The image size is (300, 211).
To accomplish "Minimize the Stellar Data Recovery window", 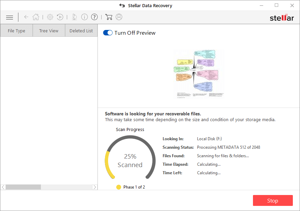I will 261,5.
